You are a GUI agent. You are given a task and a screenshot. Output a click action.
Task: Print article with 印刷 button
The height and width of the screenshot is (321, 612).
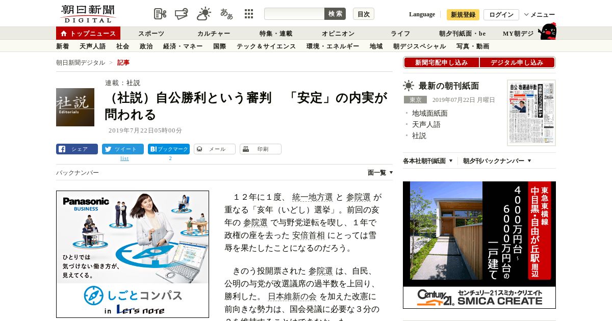click(x=261, y=149)
